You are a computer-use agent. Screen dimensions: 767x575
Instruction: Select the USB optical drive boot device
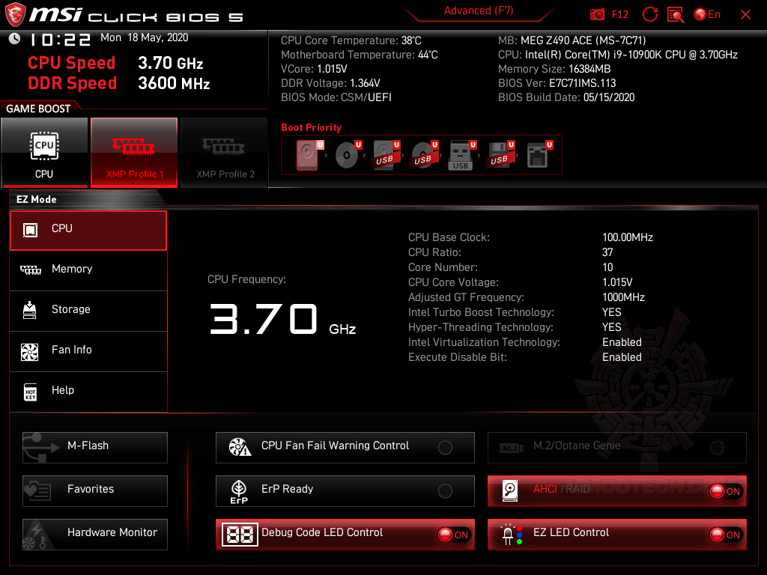coord(424,155)
